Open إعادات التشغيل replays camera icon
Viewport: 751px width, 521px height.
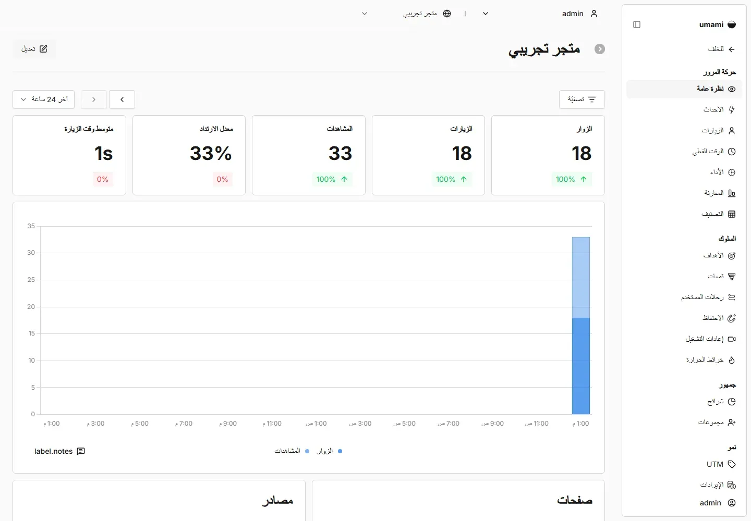click(x=732, y=339)
